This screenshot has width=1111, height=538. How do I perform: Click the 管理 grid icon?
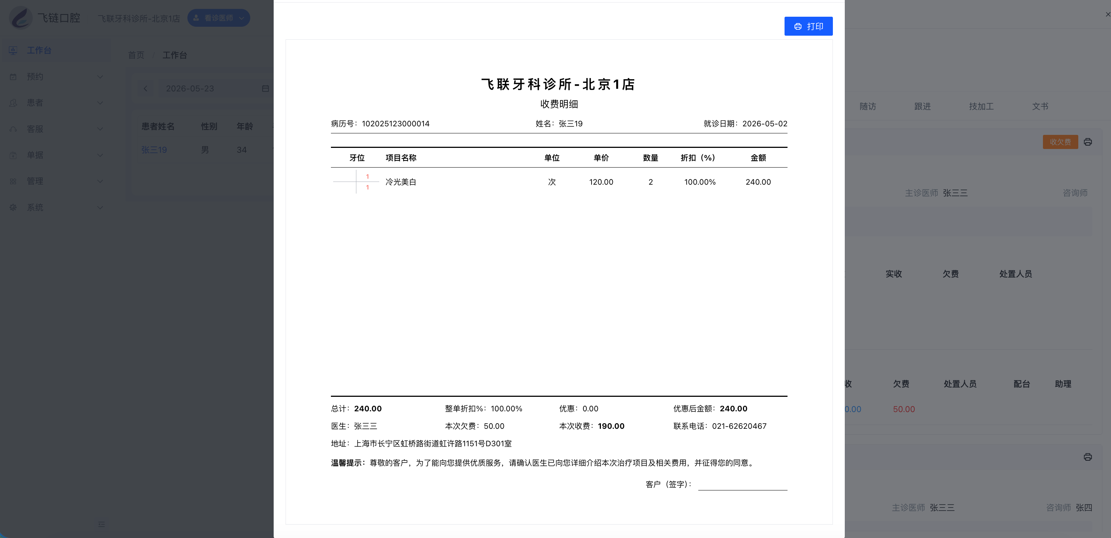click(x=13, y=181)
